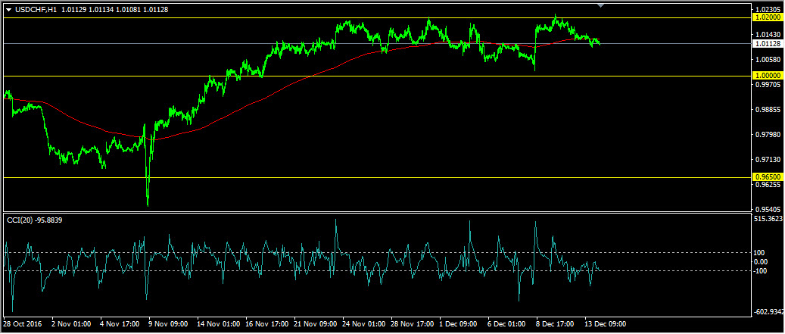Click the -602.9342 CCI scale value
785x334 pixels.
point(770,311)
